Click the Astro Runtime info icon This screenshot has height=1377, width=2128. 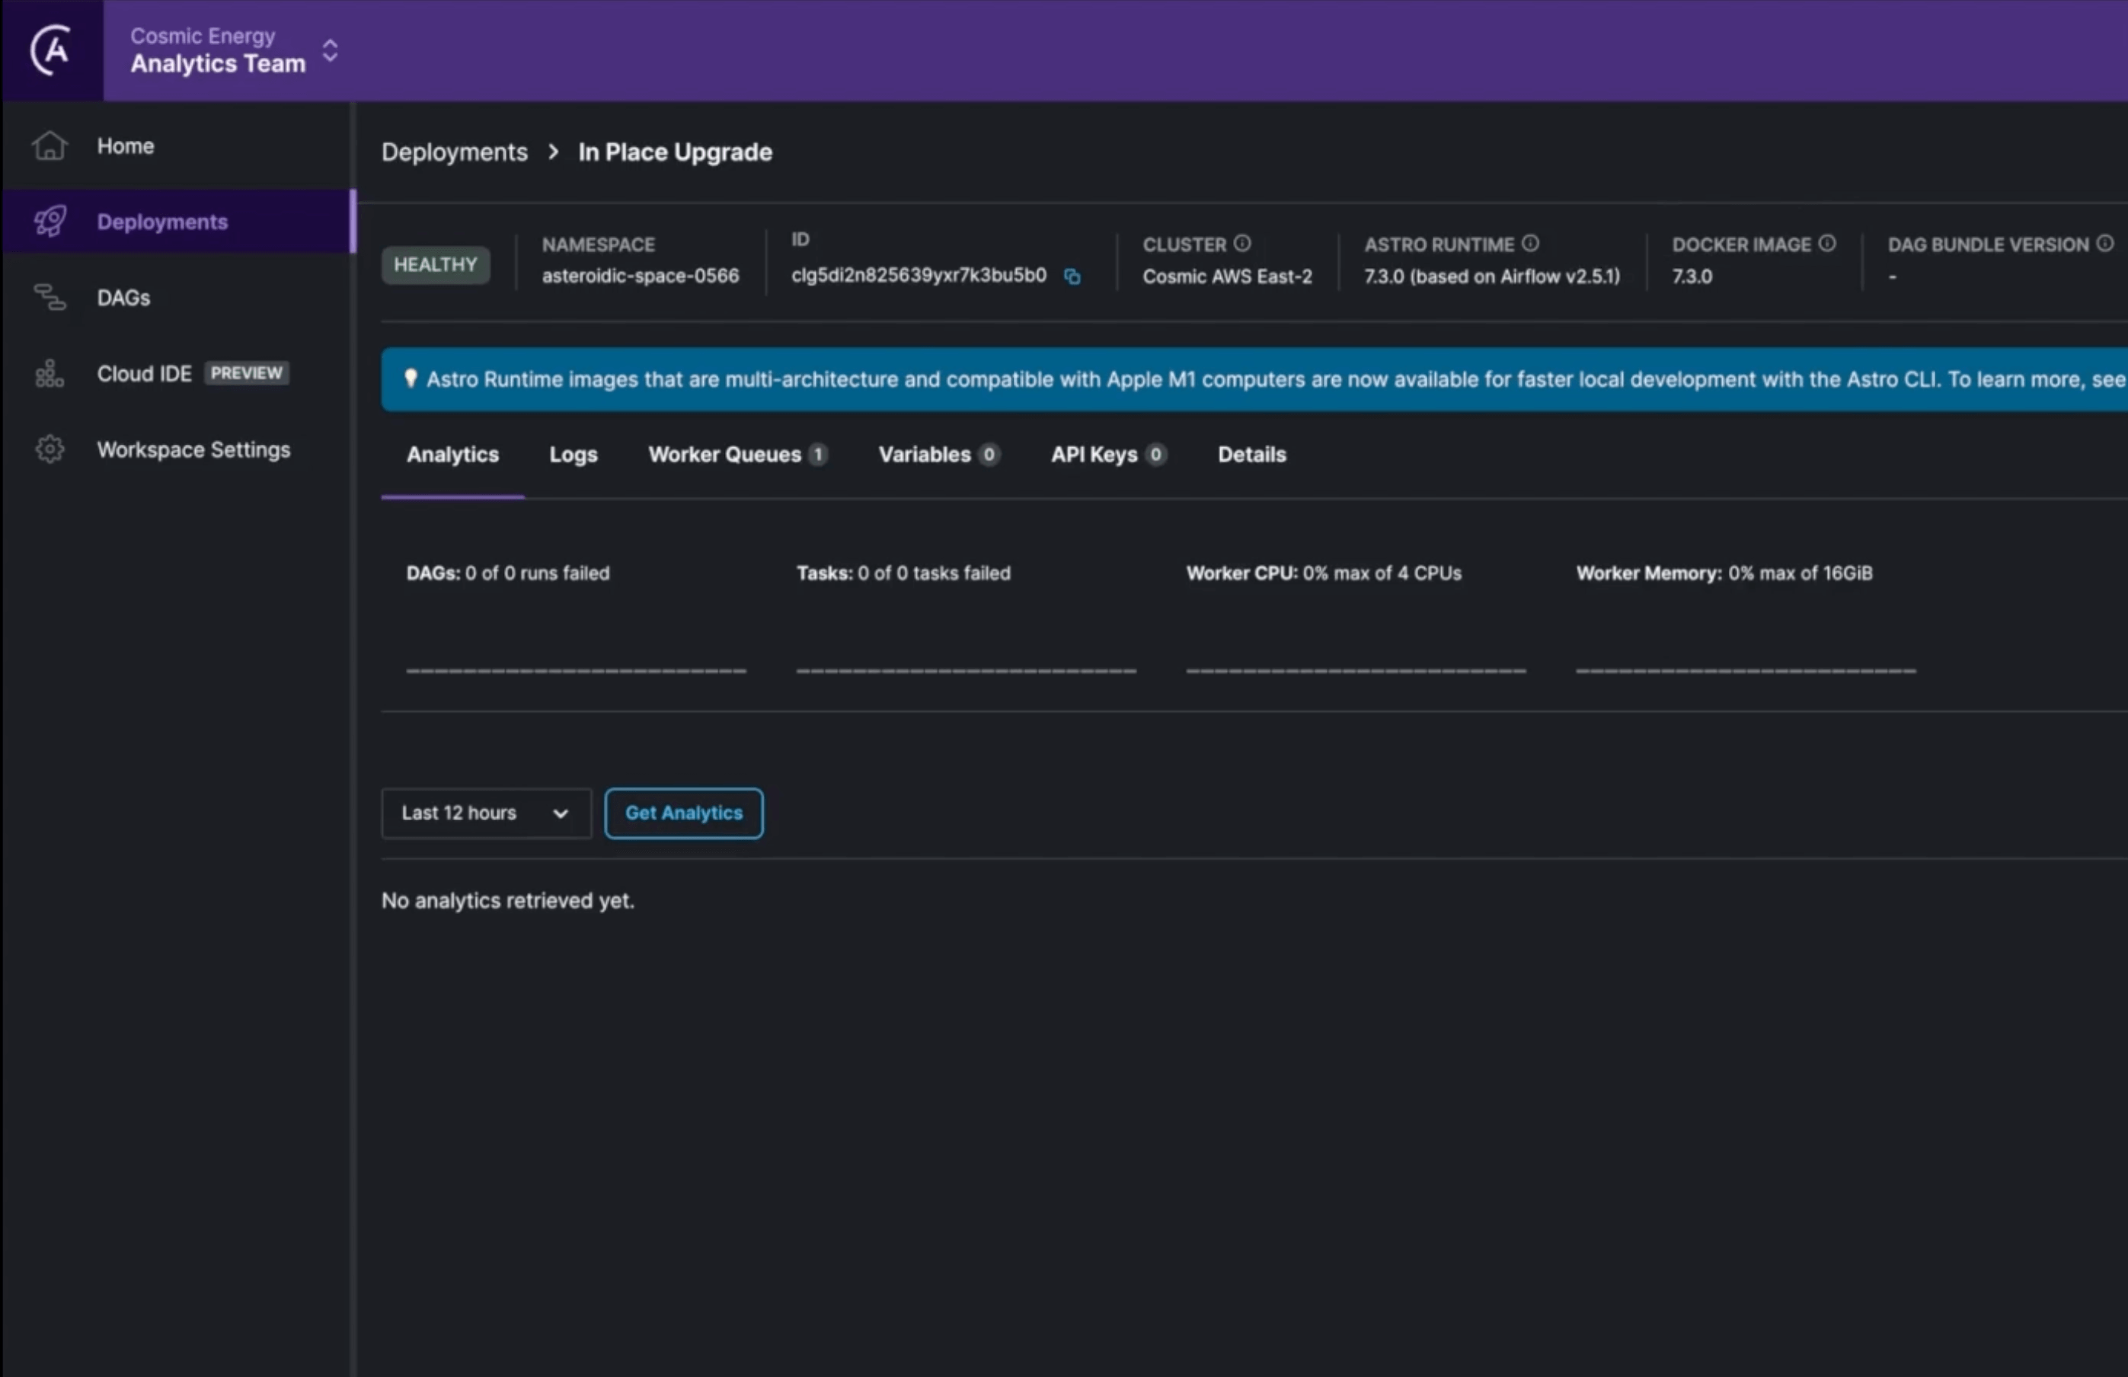tap(1530, 243)
